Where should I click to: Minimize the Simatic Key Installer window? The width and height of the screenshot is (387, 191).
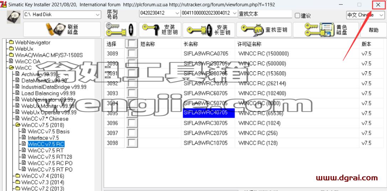(341, 5)
